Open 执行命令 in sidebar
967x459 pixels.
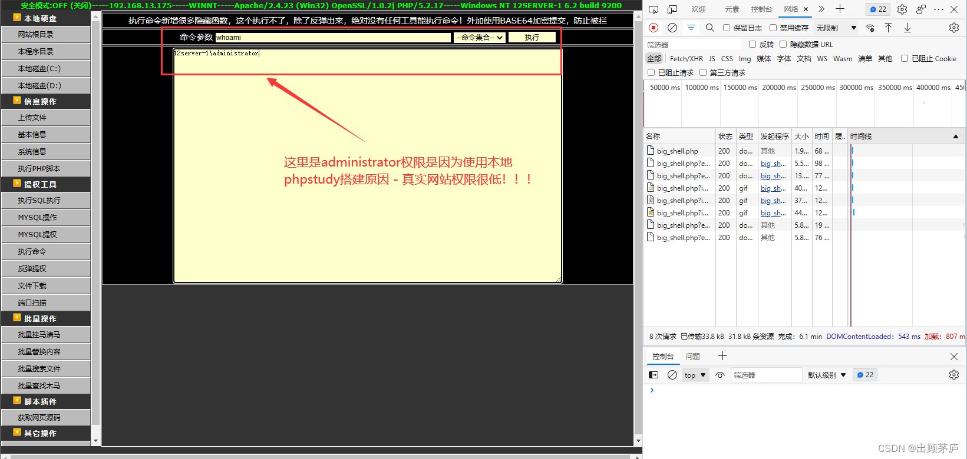pyautogui.click(x=46, y=251)
